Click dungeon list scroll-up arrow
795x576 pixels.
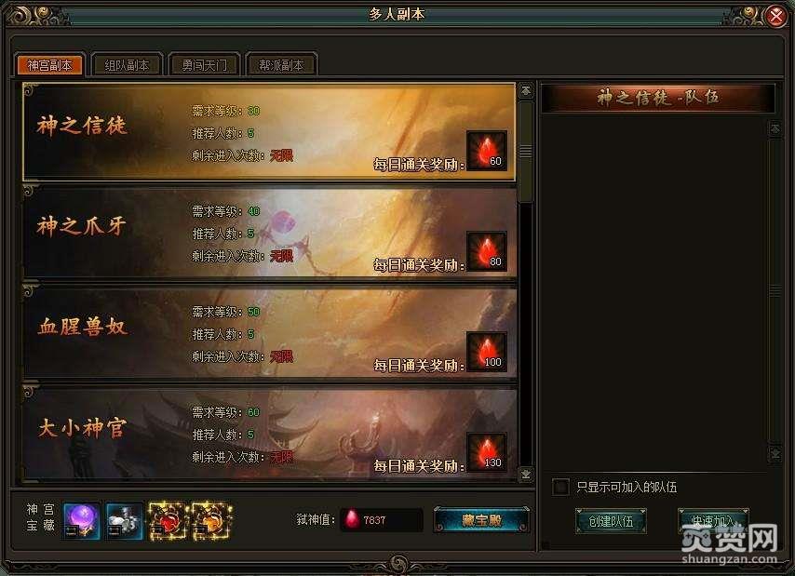coord(526,91)
